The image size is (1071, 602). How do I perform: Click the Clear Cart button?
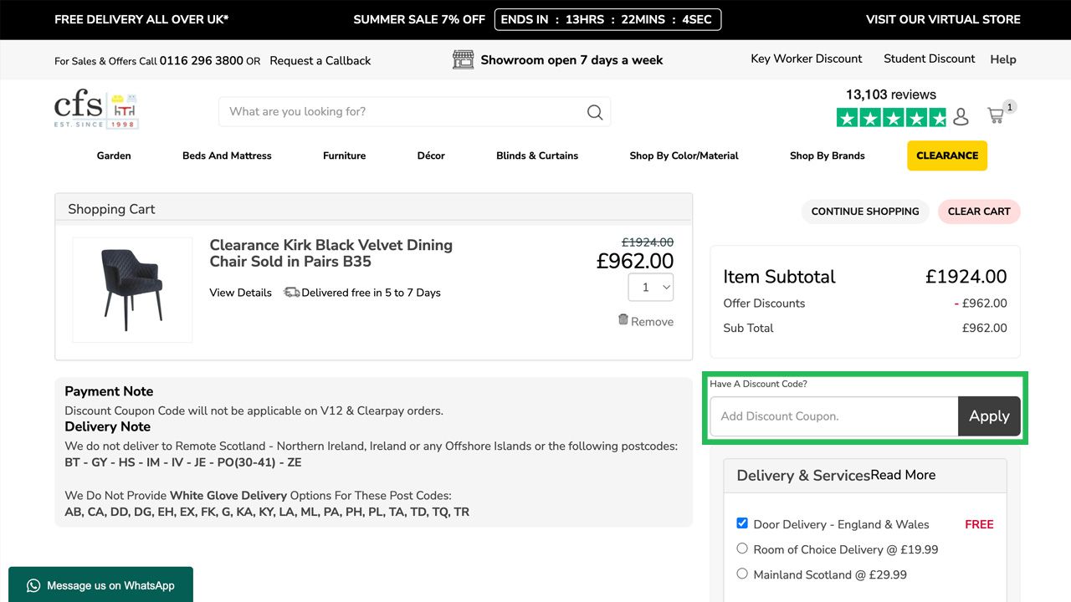(x=979, y=212)
